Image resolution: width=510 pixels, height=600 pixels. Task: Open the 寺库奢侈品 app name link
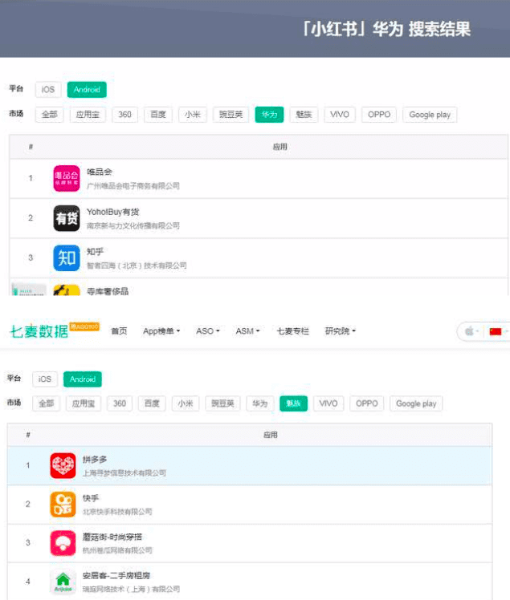click(x=108, y=291)
